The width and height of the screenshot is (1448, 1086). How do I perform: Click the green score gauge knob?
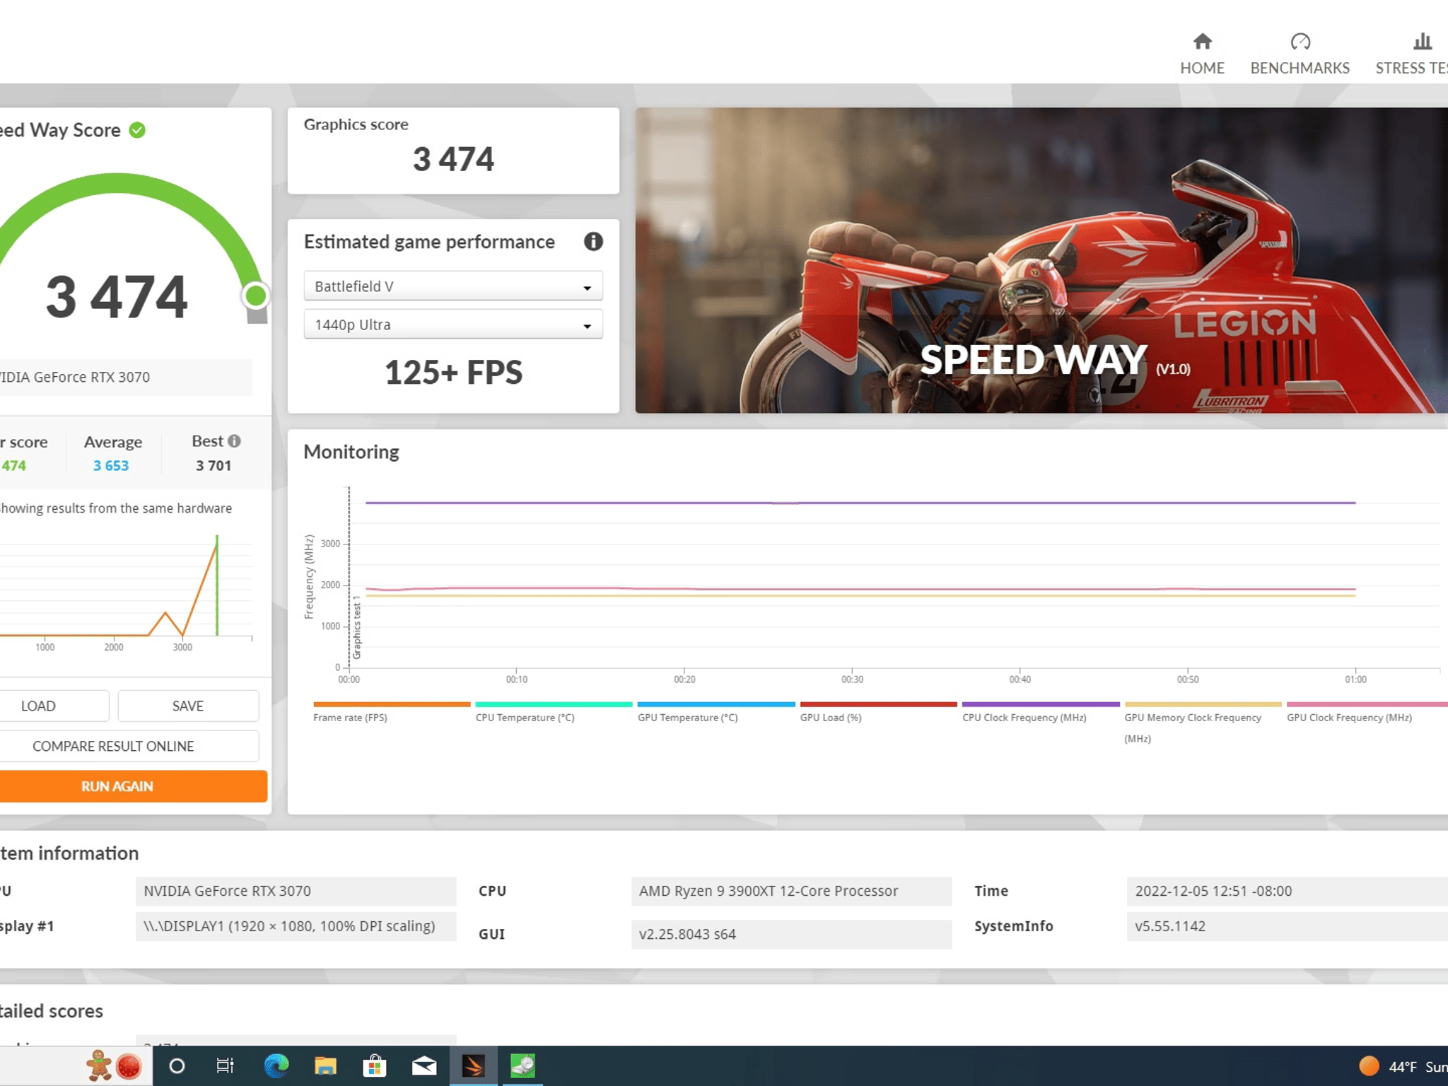point(255,296)
